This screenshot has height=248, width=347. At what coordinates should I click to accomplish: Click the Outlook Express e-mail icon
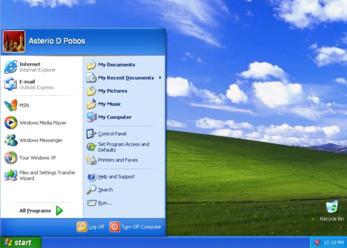(x=11, y=84)
